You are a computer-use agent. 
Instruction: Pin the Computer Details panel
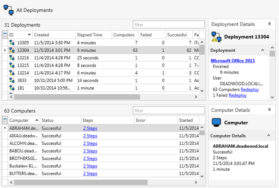(x=269, y=110)
